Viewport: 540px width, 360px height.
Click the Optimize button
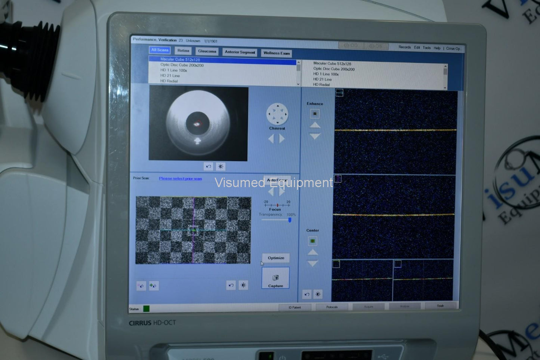[x=276, y=258]
